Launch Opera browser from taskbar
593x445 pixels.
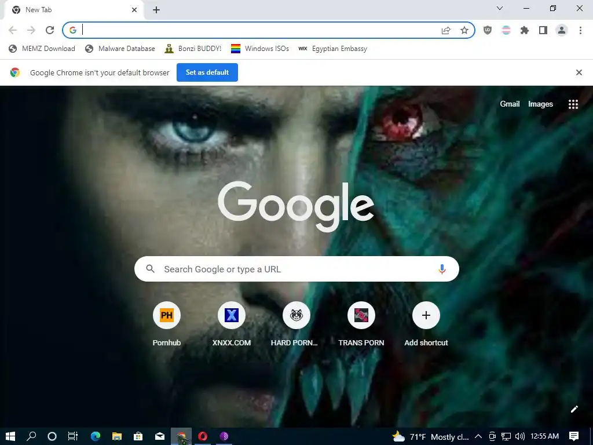pos(203,436)
